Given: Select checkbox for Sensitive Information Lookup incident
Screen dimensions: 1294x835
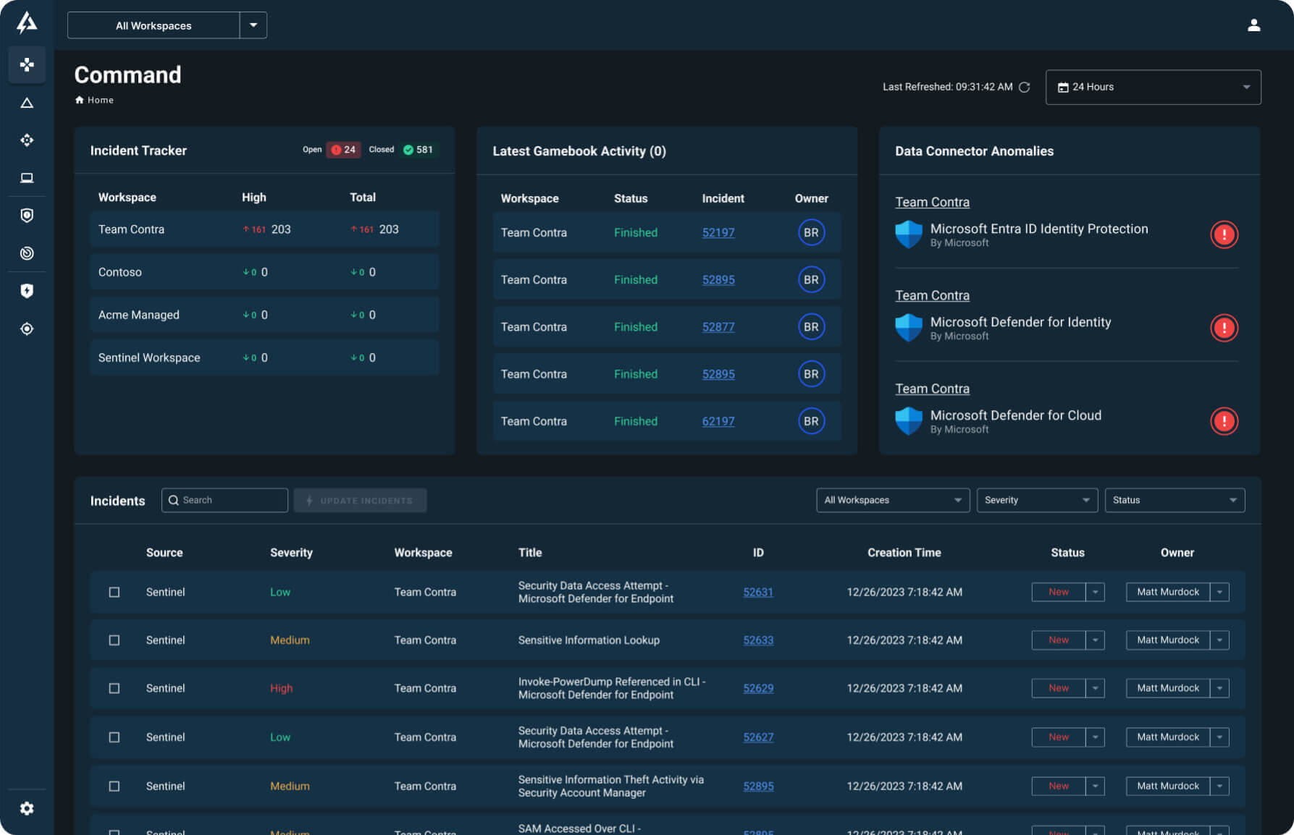Looking at the screenshot, I should tap(114, 640).
